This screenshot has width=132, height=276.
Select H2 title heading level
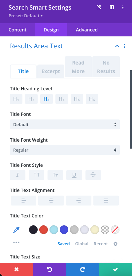pyautogui.click(x=31, y=99)
